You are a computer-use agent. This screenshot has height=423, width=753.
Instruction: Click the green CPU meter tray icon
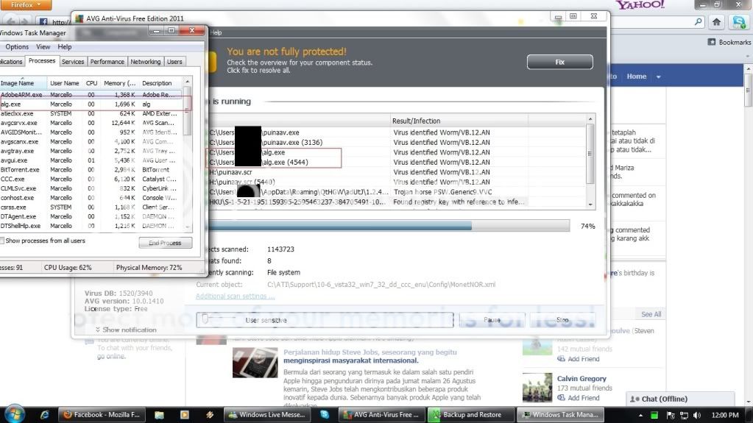point(654,416)
